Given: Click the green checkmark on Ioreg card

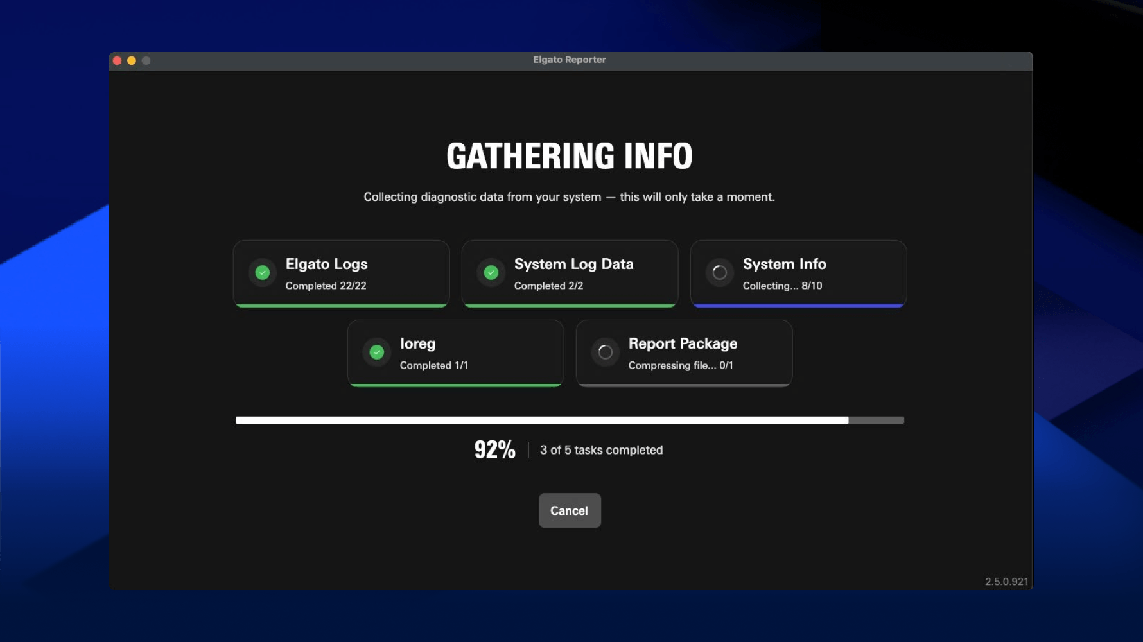Looking at the screenshot, I should tap(377, 352).
